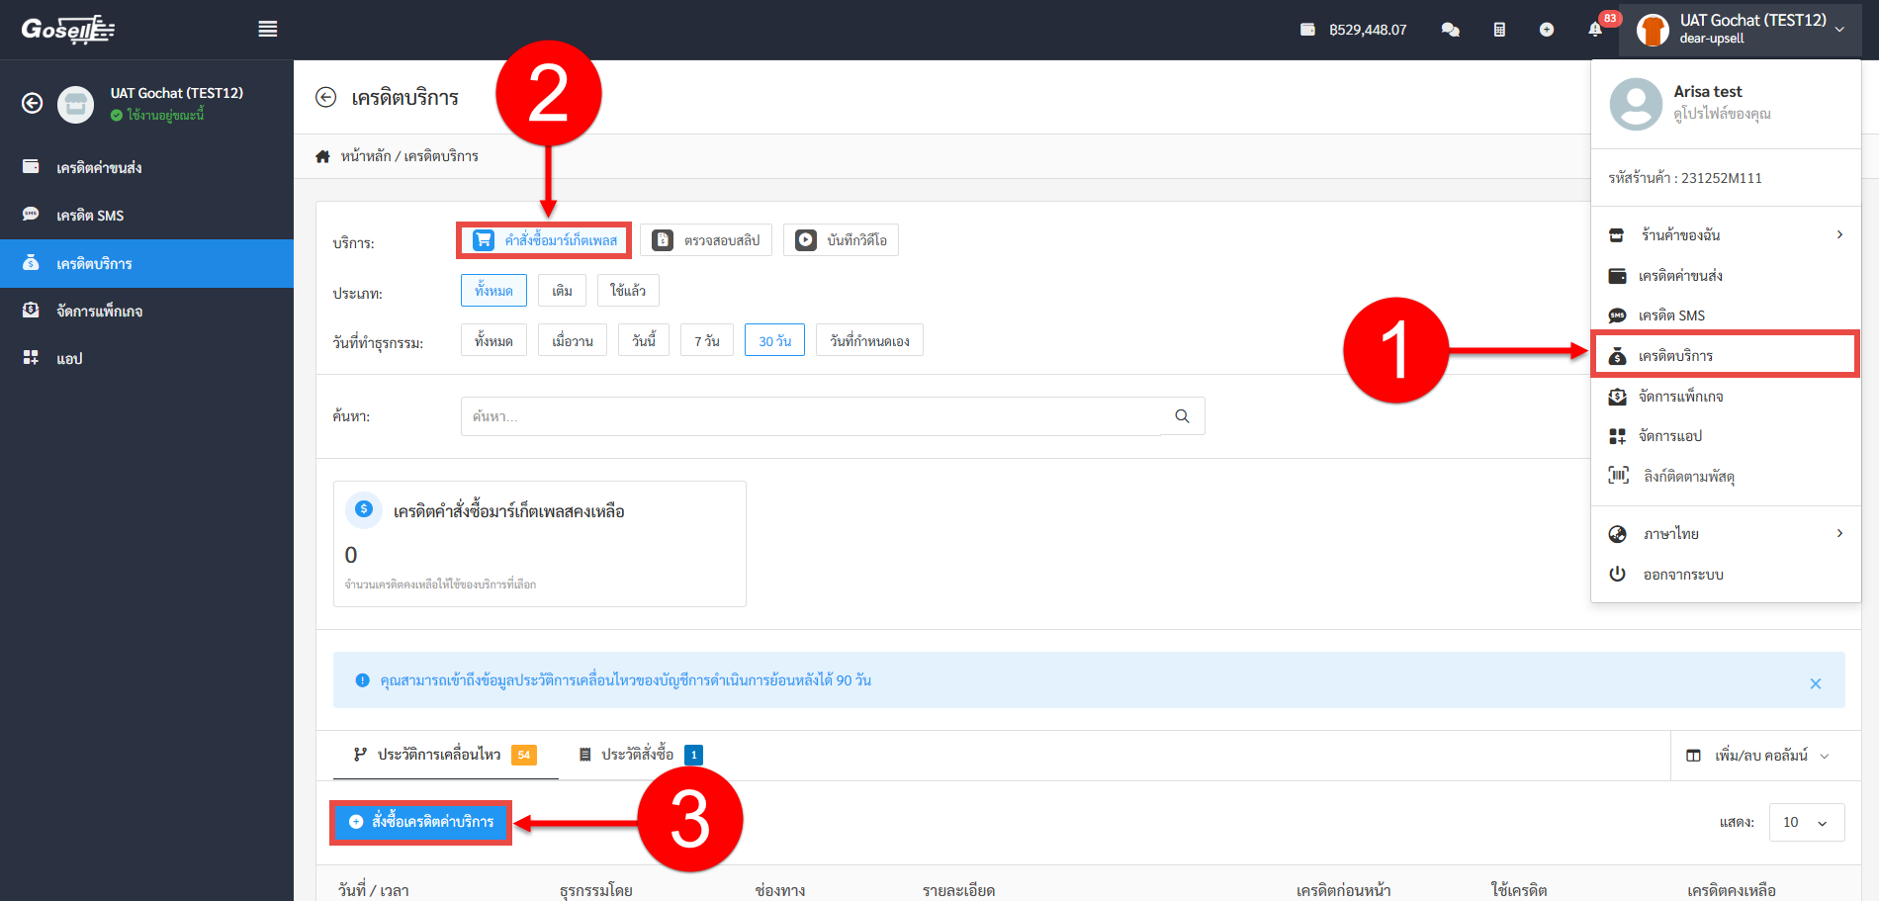Select the ตรวจสอบสลิป service option
The height and width of the screenshot is (901, 1879).
pyautogui.click(x=706, y=240)
